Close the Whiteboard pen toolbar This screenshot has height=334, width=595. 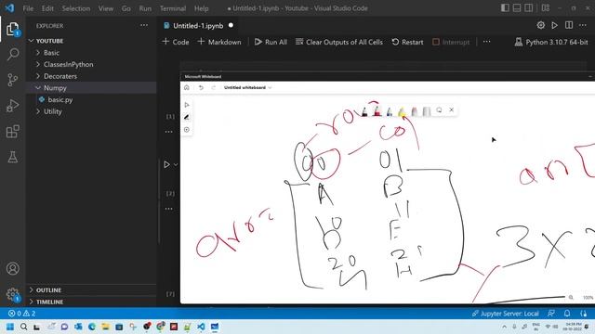(x=452, y=109)
